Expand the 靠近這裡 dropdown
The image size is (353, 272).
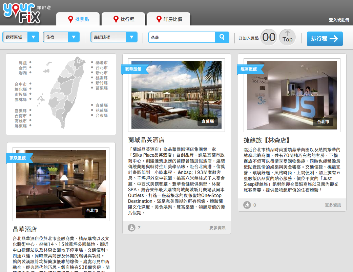point(114,37)
